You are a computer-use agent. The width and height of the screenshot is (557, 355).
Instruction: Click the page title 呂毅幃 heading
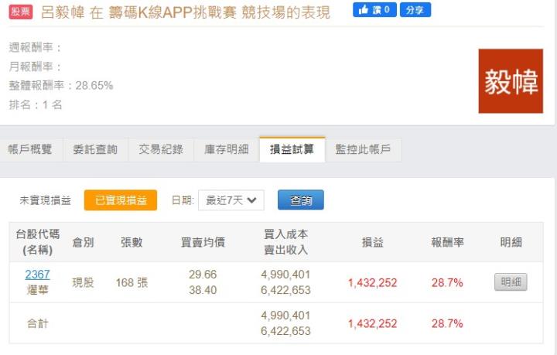coord(185,12)
